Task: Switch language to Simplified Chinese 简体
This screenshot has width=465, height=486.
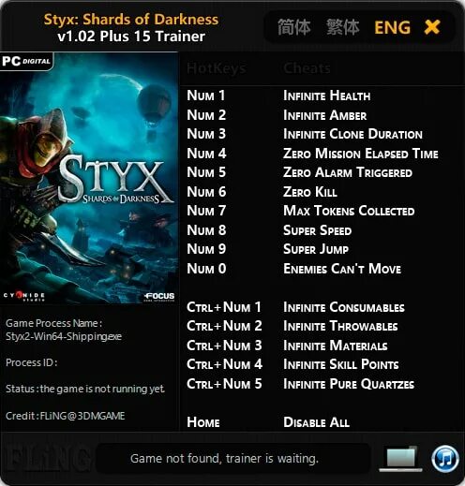Action: (293, 27)
